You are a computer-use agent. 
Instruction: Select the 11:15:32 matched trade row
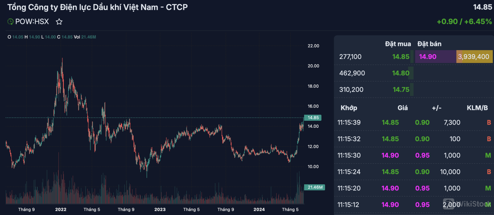(414, 139)
